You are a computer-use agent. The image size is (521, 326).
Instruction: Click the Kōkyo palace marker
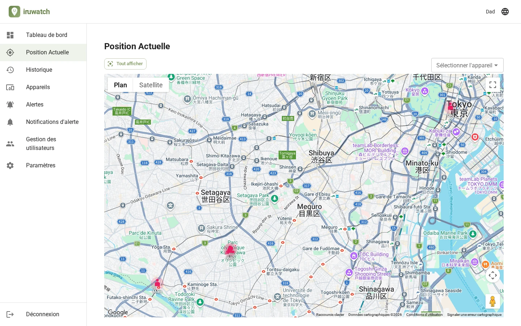point(425,91)
